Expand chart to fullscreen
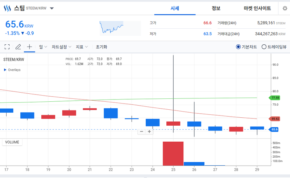 coord(7,47)
